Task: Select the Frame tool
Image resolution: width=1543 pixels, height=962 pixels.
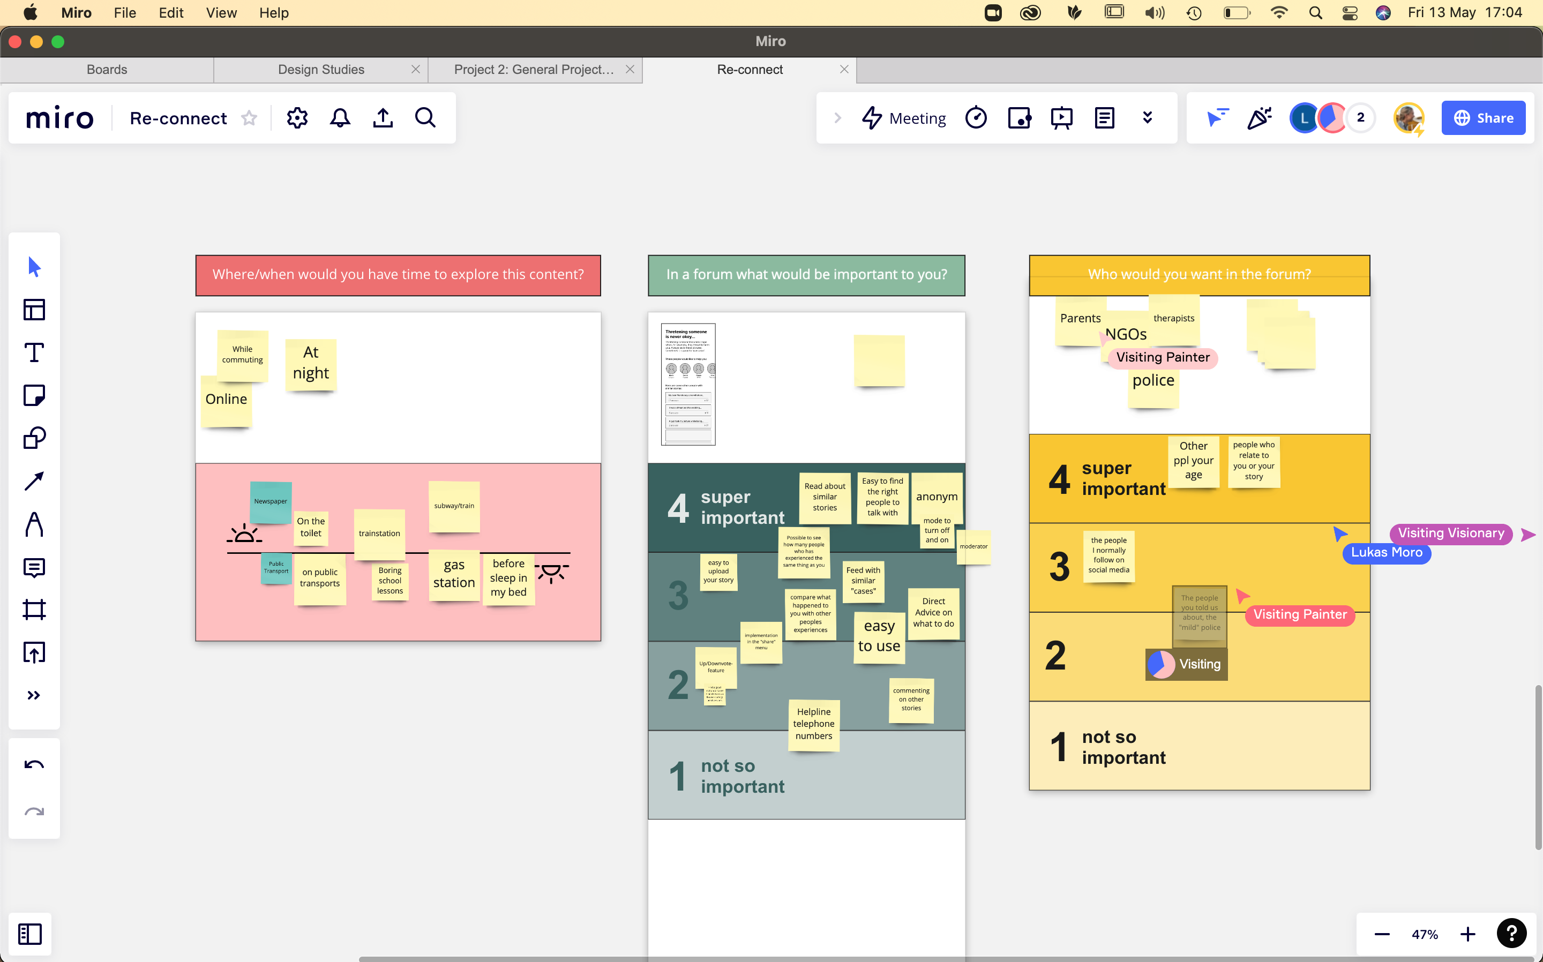Action: tap(34, 610)
